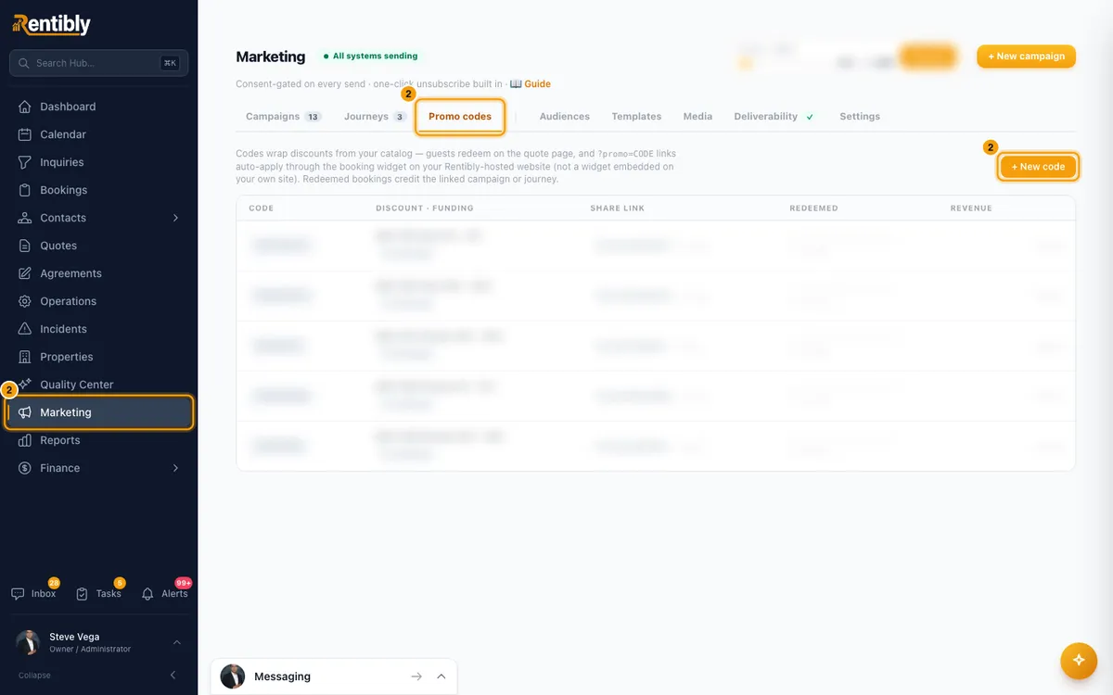The image size is (1113, 695).
Task: Click the Messaging arrow icon
Action: pyautogui.click(x=416, y=676)
